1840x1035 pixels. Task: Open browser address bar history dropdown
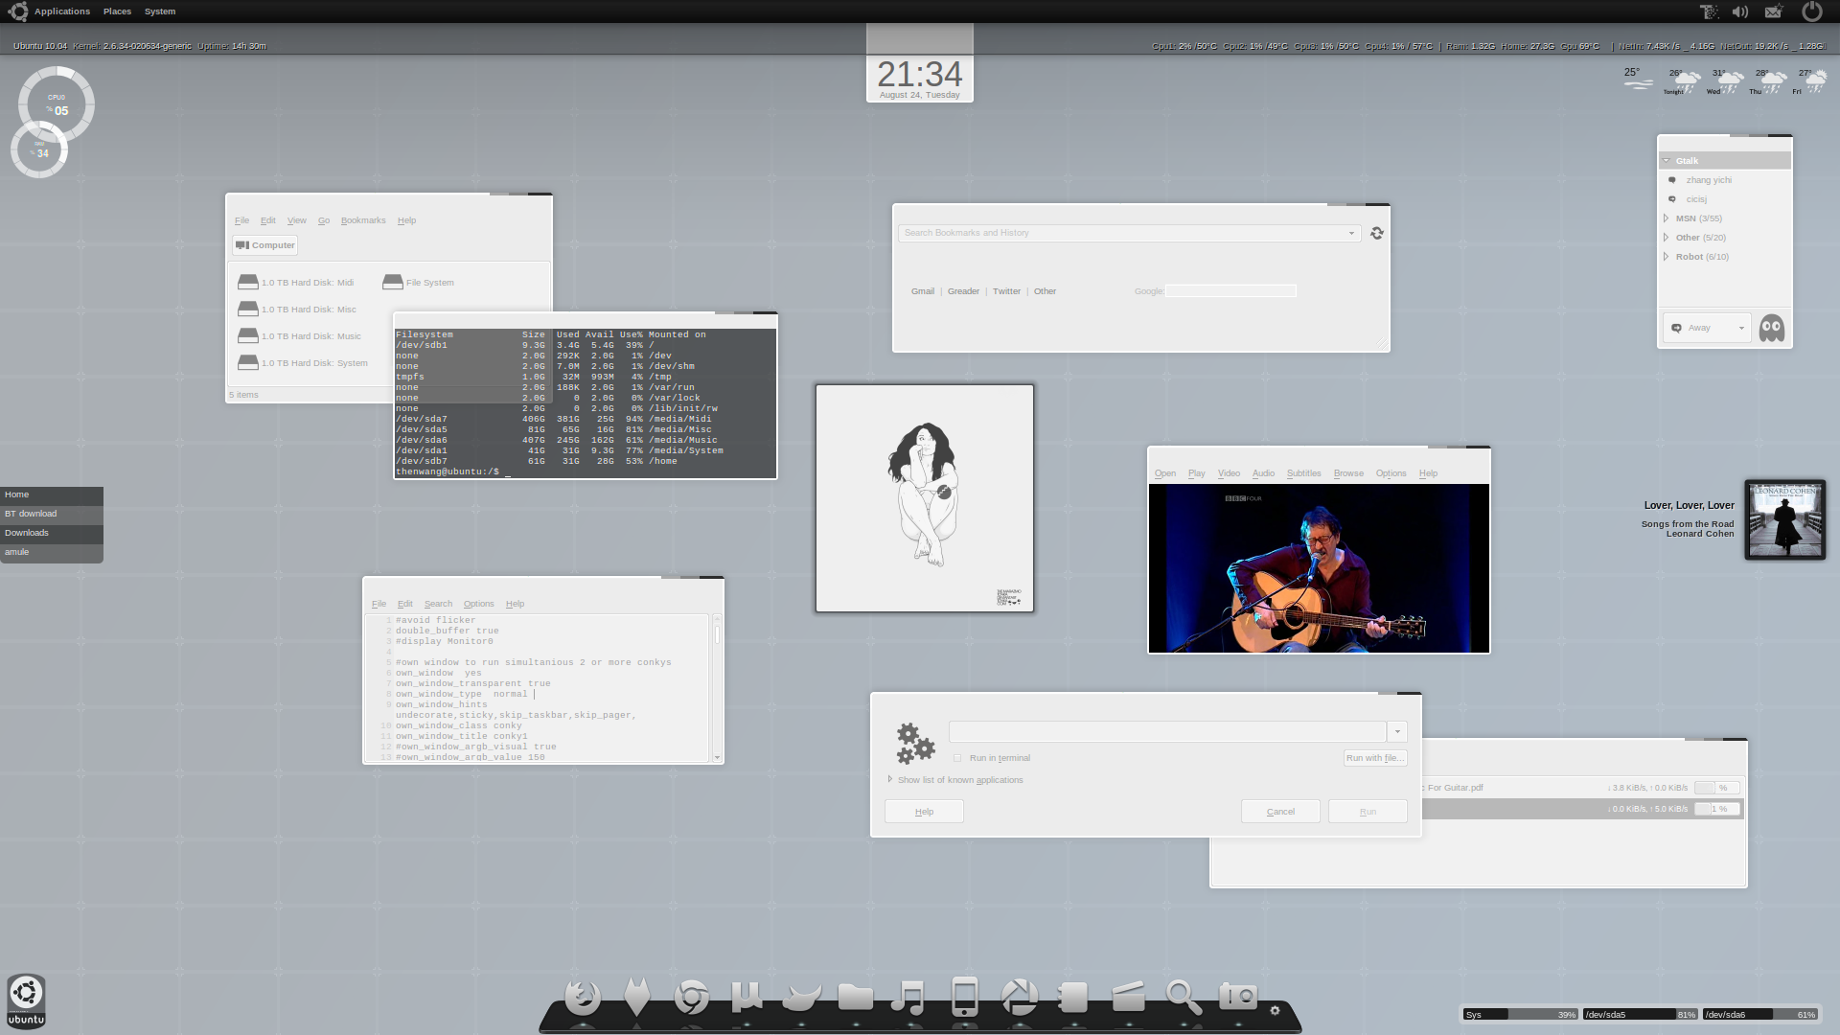tap(1351, 233)
